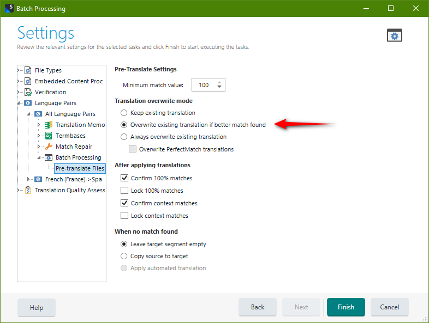This screenshot has height=323, width=429.
Task: Select the Termbases tree item
Action: (70, 136)
